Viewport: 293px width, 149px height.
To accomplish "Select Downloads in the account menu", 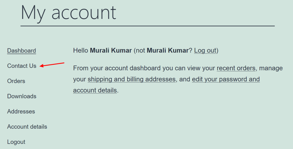I will coord(22,96).
